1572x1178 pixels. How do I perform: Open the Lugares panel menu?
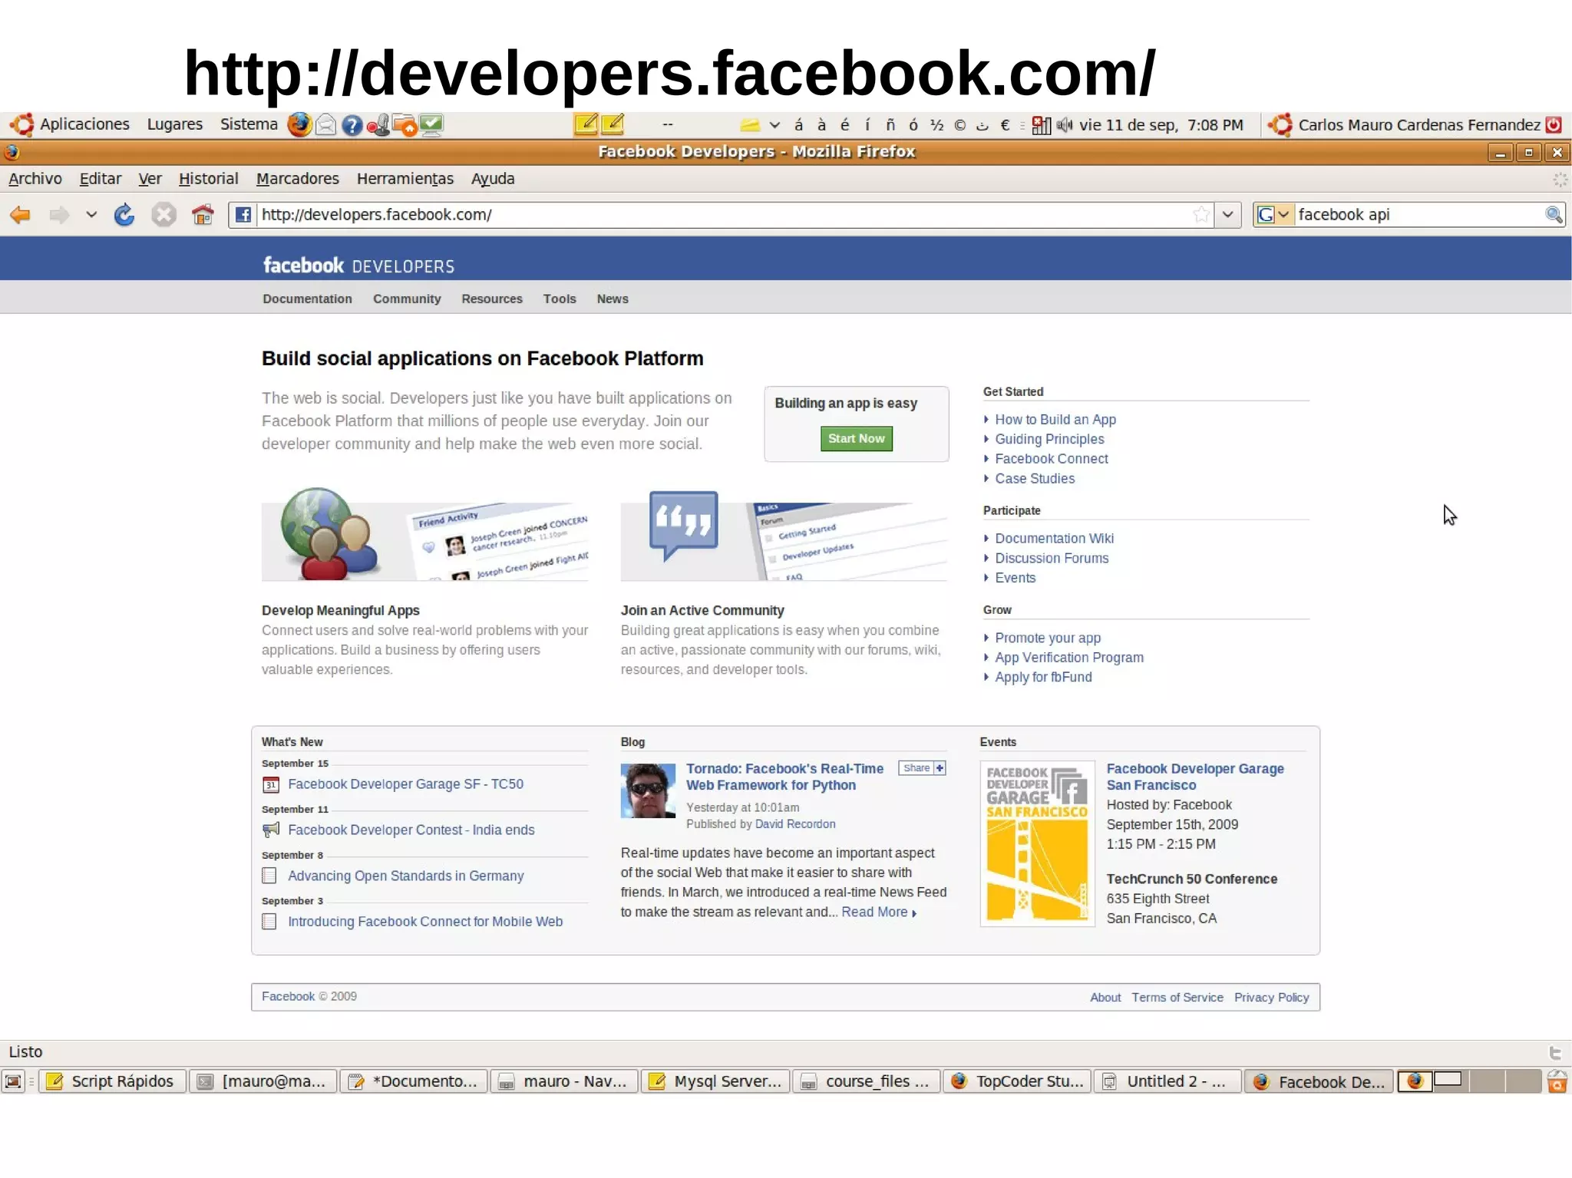tap(174, 124)
